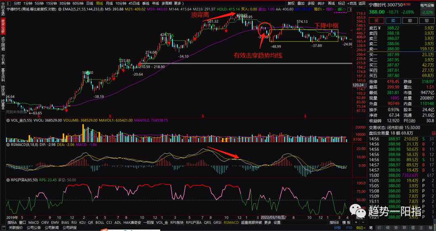The width and height of the screenshot is (436, 231).
Task: Open the 复权 price adjustment menu
Action: [291, 3]
